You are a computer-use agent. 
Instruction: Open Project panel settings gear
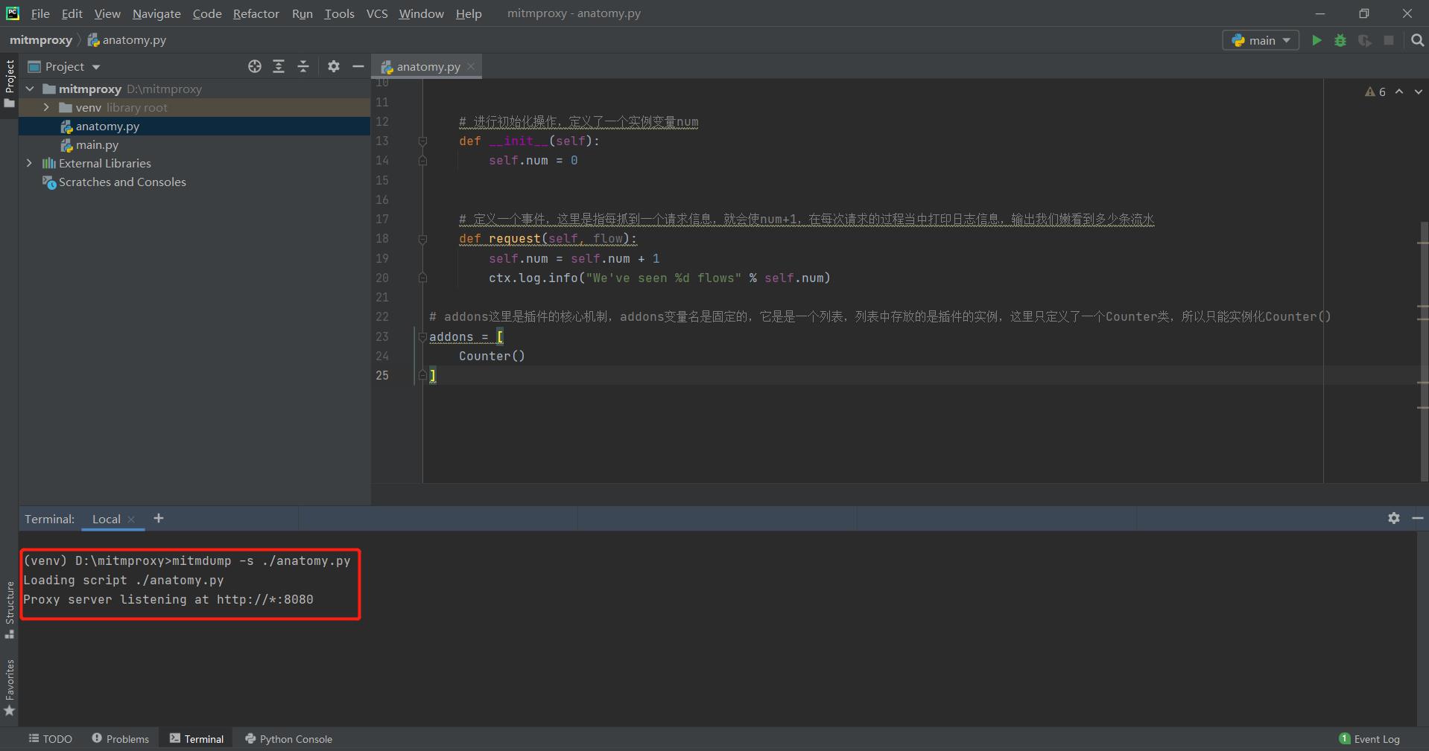[x=334, y=66]
